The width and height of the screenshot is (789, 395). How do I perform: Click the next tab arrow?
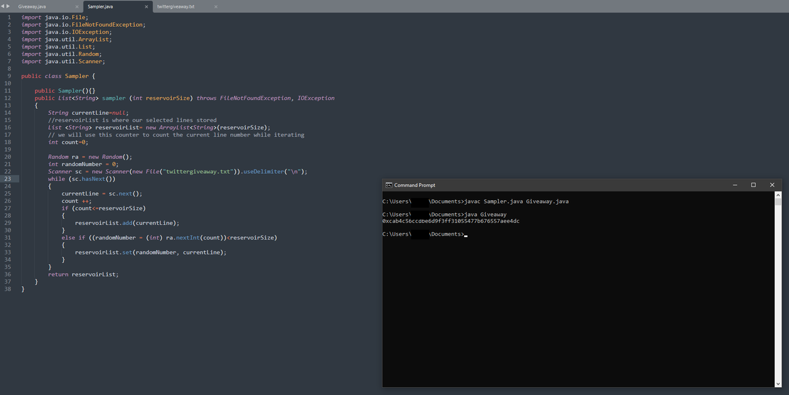[x=9, y=7]
